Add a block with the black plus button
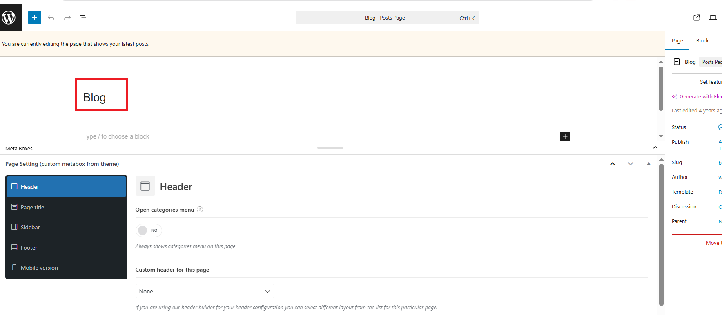Viewport: 722px width, 315px height. (x=565, y=136)
